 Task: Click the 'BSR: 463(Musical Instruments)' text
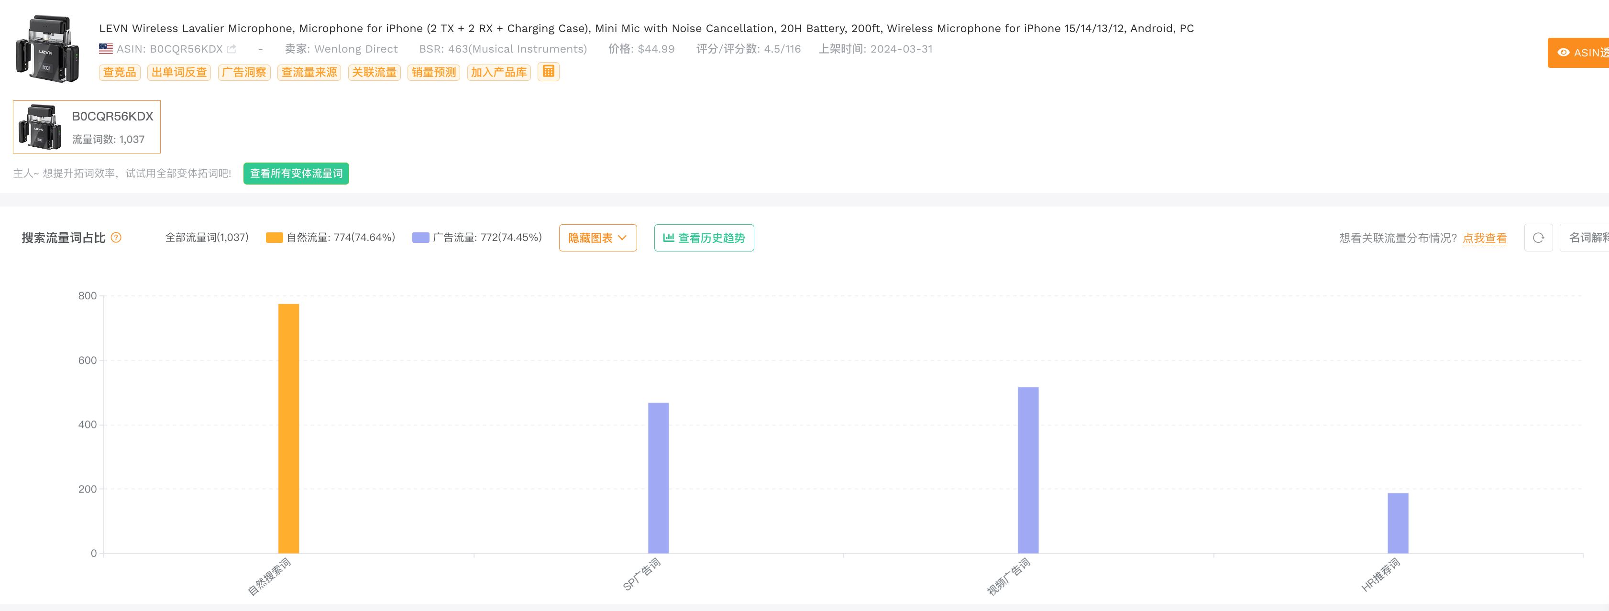pyautogui.click(x=503, y=49)
